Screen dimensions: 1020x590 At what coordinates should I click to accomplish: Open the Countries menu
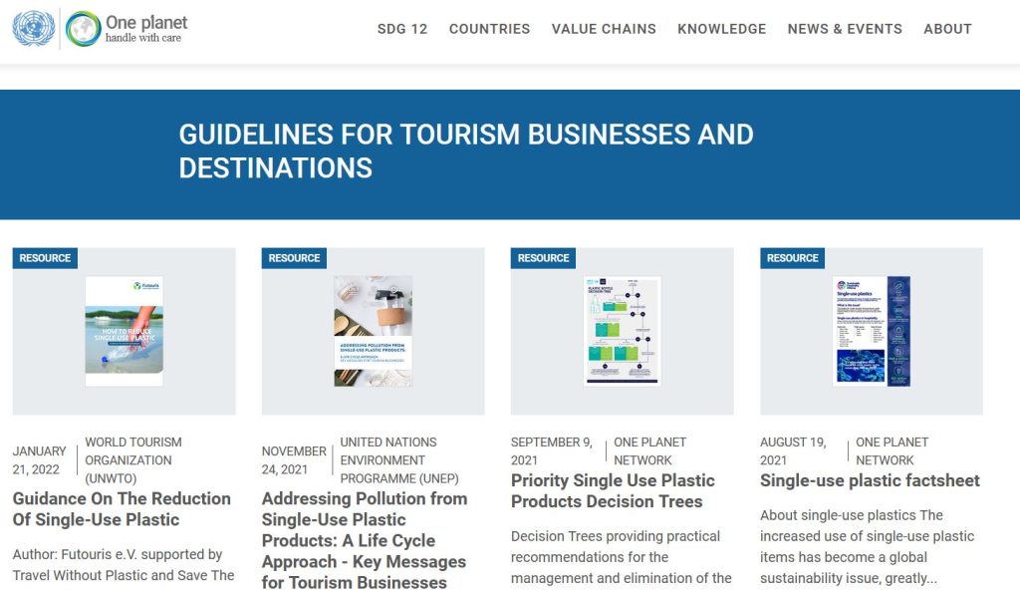[x=489, y=29]
